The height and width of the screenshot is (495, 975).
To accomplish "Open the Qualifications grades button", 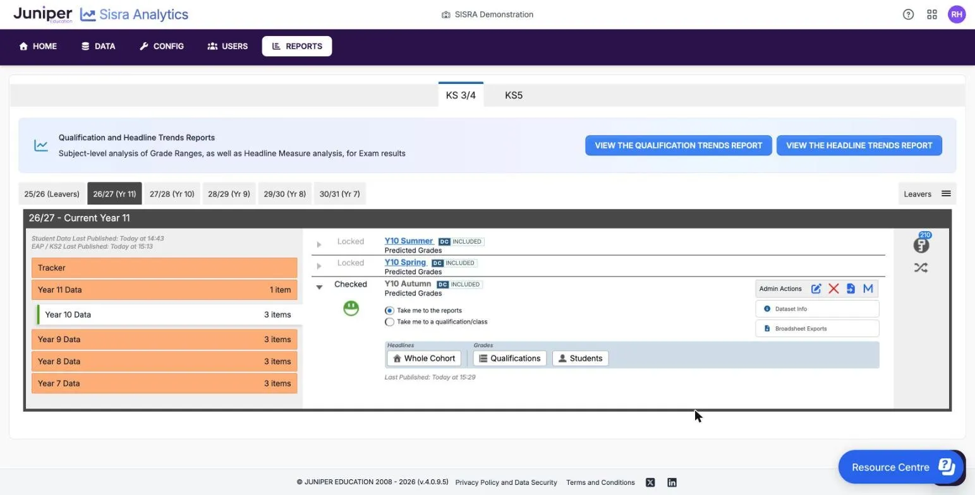I will point(509,359).
